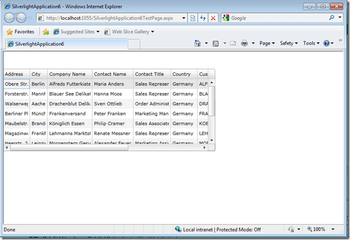This screenshot has height=240, width=350.
Task: Open the recent pages dropdown arrow
Action: (30, 18)
